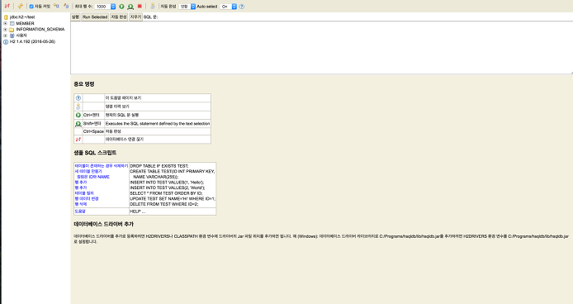Click the link beside SELECT * FROM TEST
573x304 pixels.
click(84, 193)
